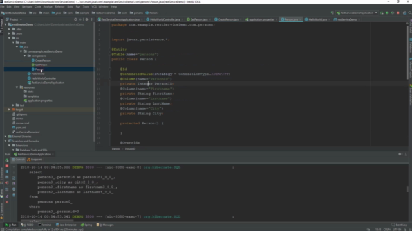The image size is (412, 231).
Task: Collapse the main folder
Action: (x=13, y=42)
